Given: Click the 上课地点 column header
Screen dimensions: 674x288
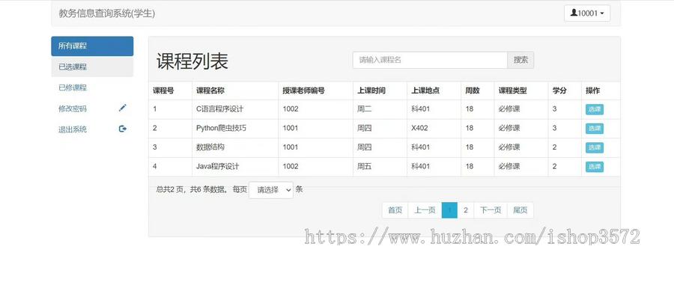Looking at the screenshot, I should tap(425, 91).
